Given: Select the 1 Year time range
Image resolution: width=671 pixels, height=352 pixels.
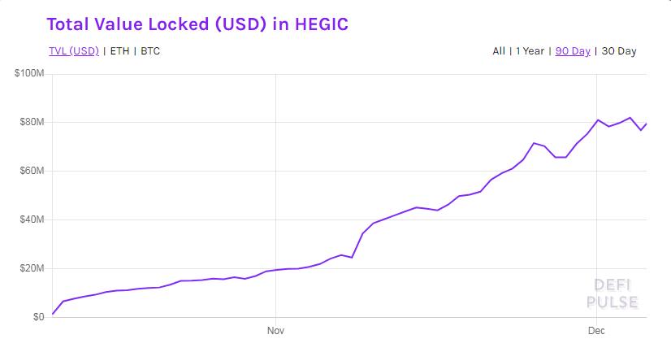Looking at the screenshot, I should pos(530,51).
